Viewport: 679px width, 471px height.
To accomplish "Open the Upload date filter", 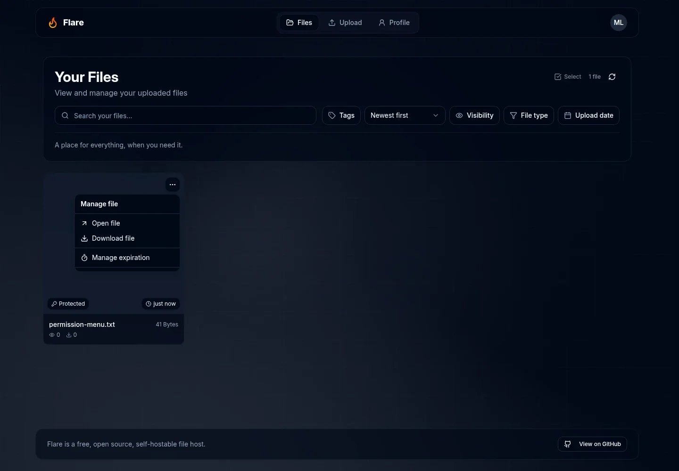I will click(x=588, y=115).
